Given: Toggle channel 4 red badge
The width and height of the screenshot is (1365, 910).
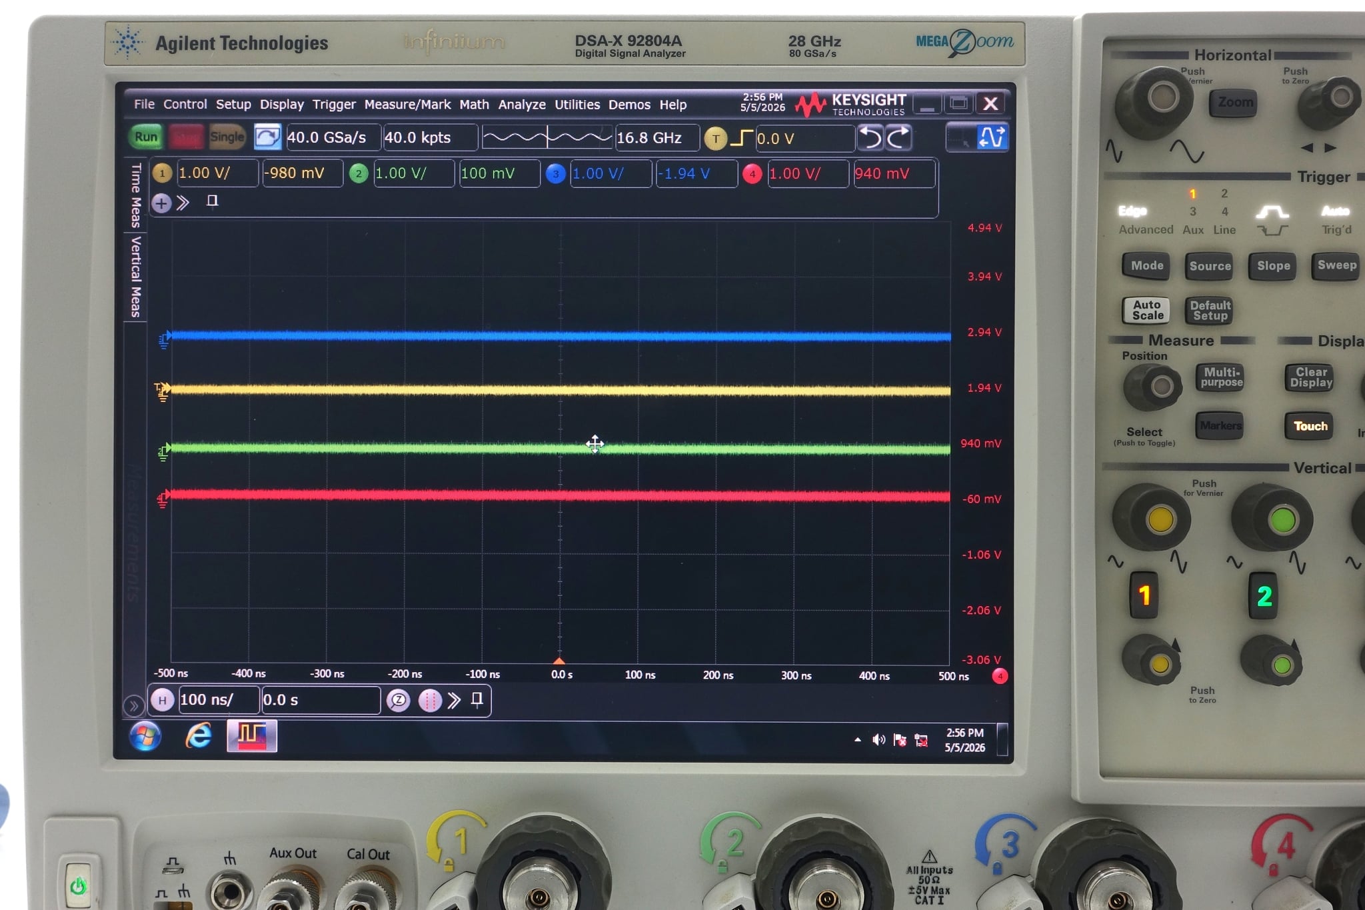Looking at the screenshot, I should pyautogui.click(x=752, y=173).
